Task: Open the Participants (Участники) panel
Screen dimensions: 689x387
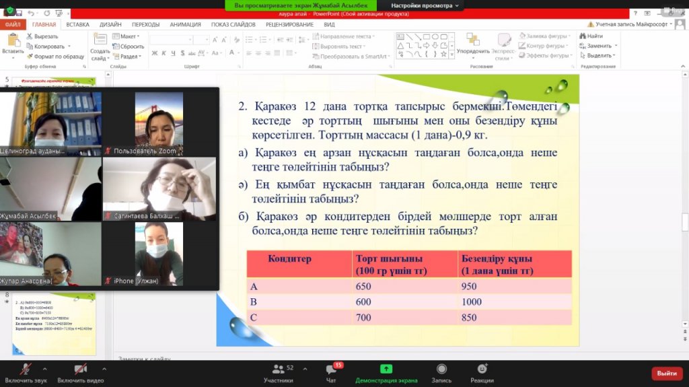Action: tap(278, 370)
